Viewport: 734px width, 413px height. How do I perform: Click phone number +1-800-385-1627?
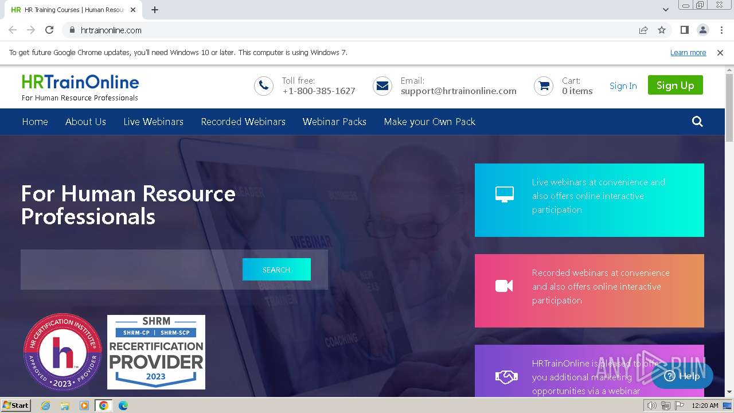tap(319, 91)
